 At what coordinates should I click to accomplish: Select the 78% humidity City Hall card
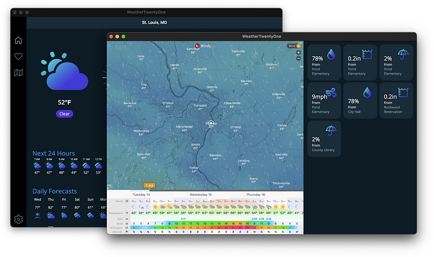coord(360,101)
